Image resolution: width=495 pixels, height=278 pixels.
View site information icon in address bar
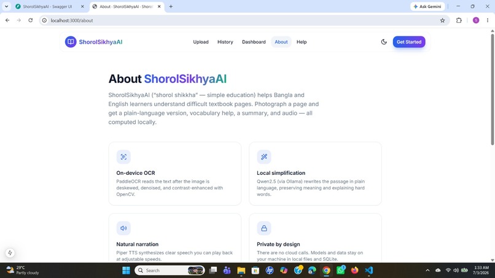tap(44, 20)
